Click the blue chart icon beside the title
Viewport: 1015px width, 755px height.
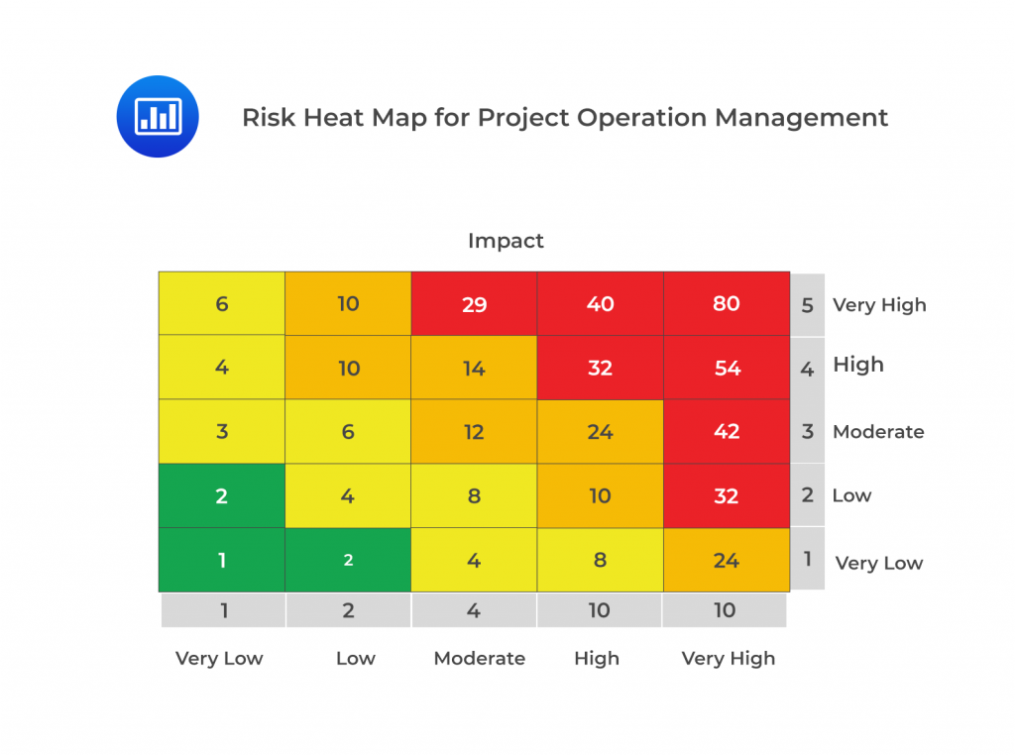(x=158, y=116)
